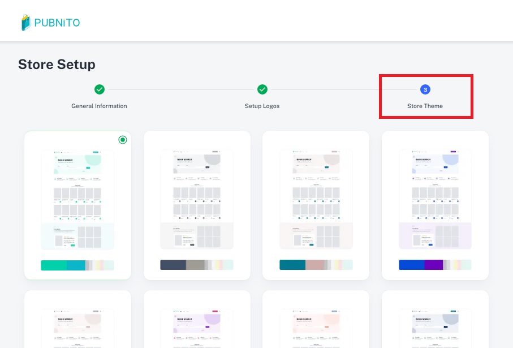The height and width of the screenshot is (348, 513).
Task: Choose the blue and purple theme preview
Action: point(435,199)
